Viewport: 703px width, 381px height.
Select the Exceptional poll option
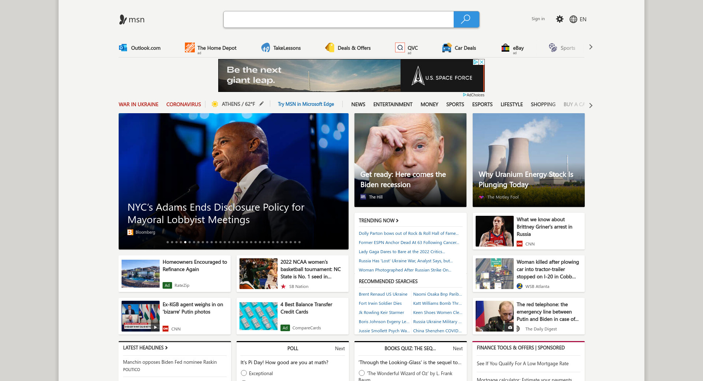tap(244, 373)
